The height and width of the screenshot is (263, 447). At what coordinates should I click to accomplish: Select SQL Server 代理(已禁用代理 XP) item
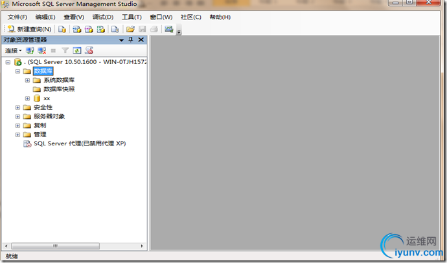point(80,143)
